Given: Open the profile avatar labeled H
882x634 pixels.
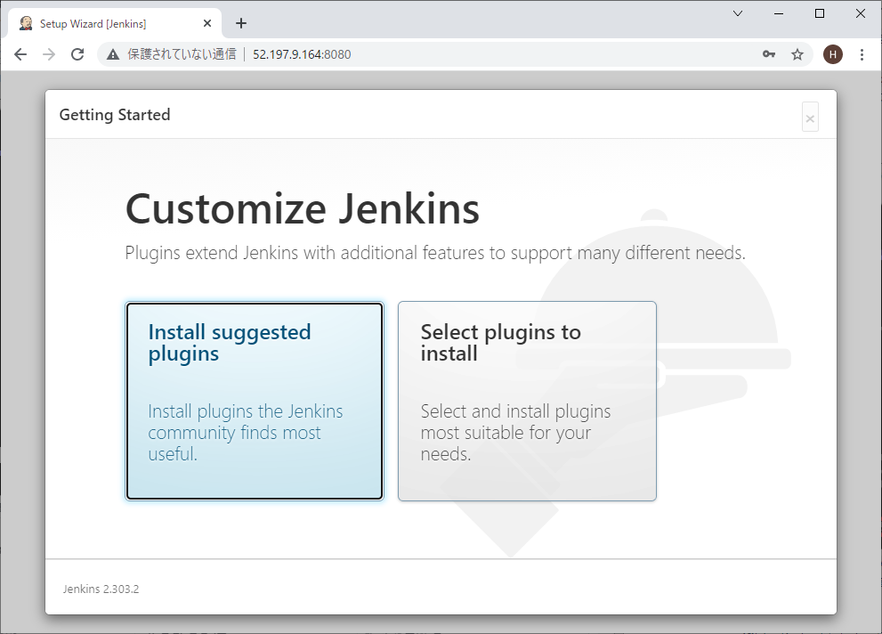Looking at the screenshot, I should pos(832,54).
